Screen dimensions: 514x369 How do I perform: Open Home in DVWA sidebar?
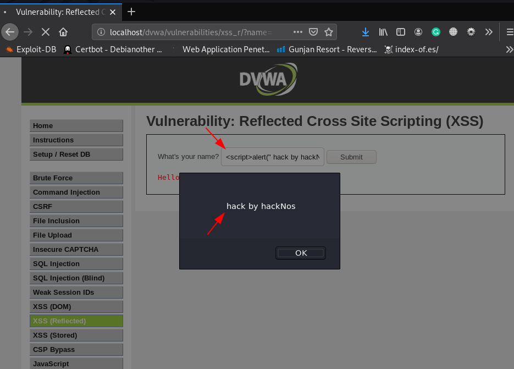click(76, 125)
